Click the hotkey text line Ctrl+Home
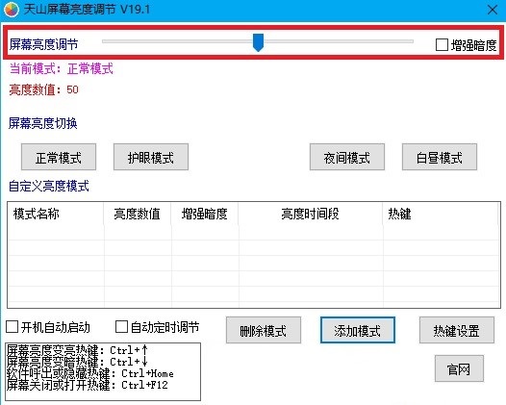This screenshot has width=506, height=405. click(x=90, y=373)
